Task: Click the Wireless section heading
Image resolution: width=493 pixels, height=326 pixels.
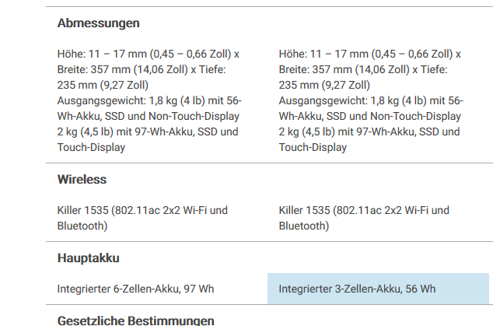Action: pos(82,180)
